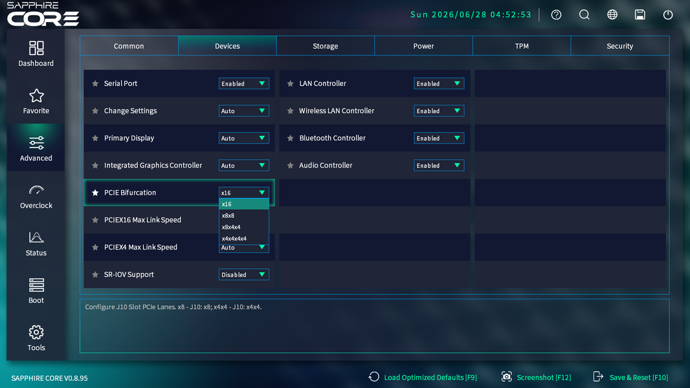
Task: Click the save floppy disk icon
Action: [x=640, y=15]
